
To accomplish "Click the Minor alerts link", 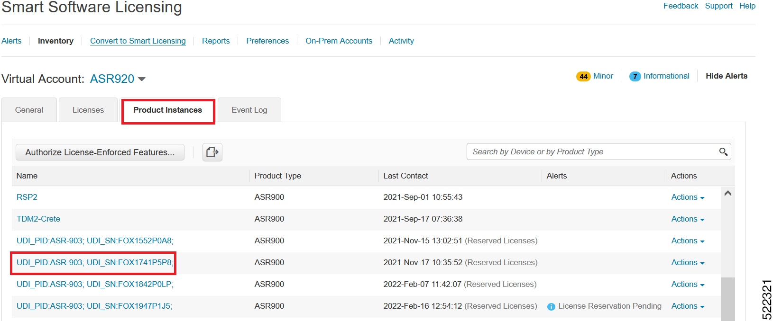I will [603, 76].
